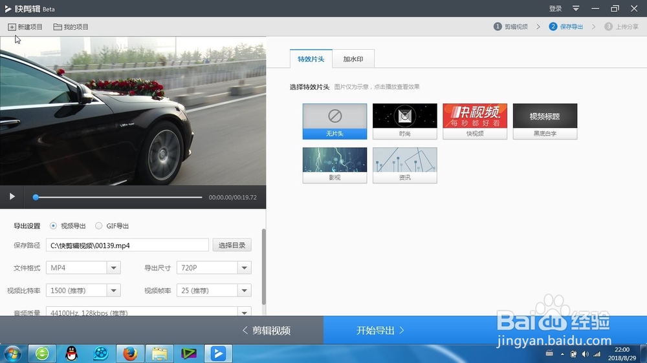Open the green-bordered dark taskbar app

[x=189, y=353]
